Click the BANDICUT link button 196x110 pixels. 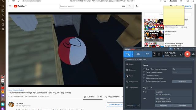133,105
